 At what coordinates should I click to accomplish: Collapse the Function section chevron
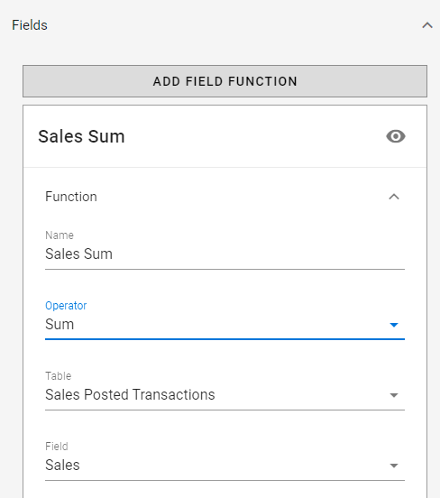coord(394,197)
